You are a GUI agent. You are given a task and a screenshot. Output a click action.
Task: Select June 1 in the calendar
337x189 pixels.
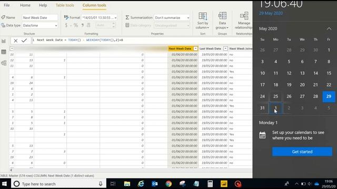pos(276,108)
